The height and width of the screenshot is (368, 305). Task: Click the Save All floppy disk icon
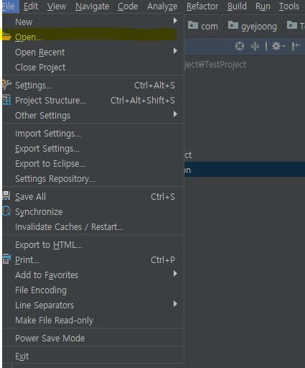point(6,196)
